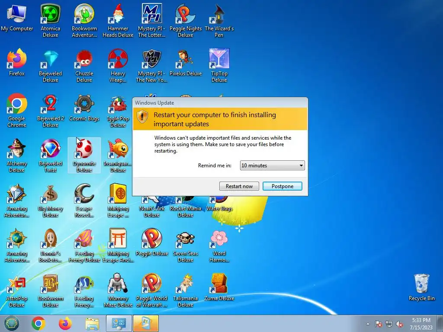Select the Google Chrome desktop shortcut
Viewport: 443px width, 332px height.
17,110
